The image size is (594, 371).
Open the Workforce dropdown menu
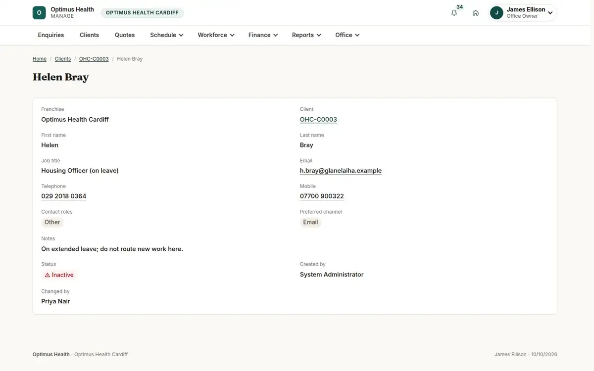click(216, 35)
